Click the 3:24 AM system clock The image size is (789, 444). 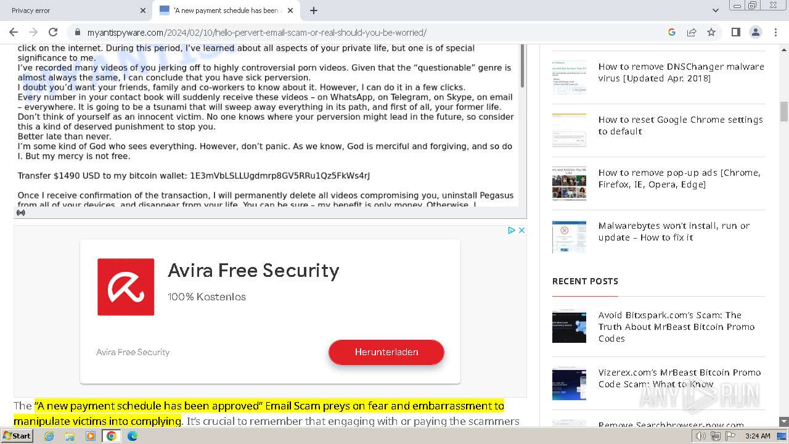pyautogui.click(x=758, y=436)
